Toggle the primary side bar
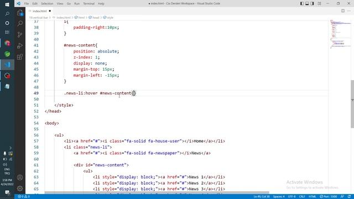 click(x=302, y=3)
